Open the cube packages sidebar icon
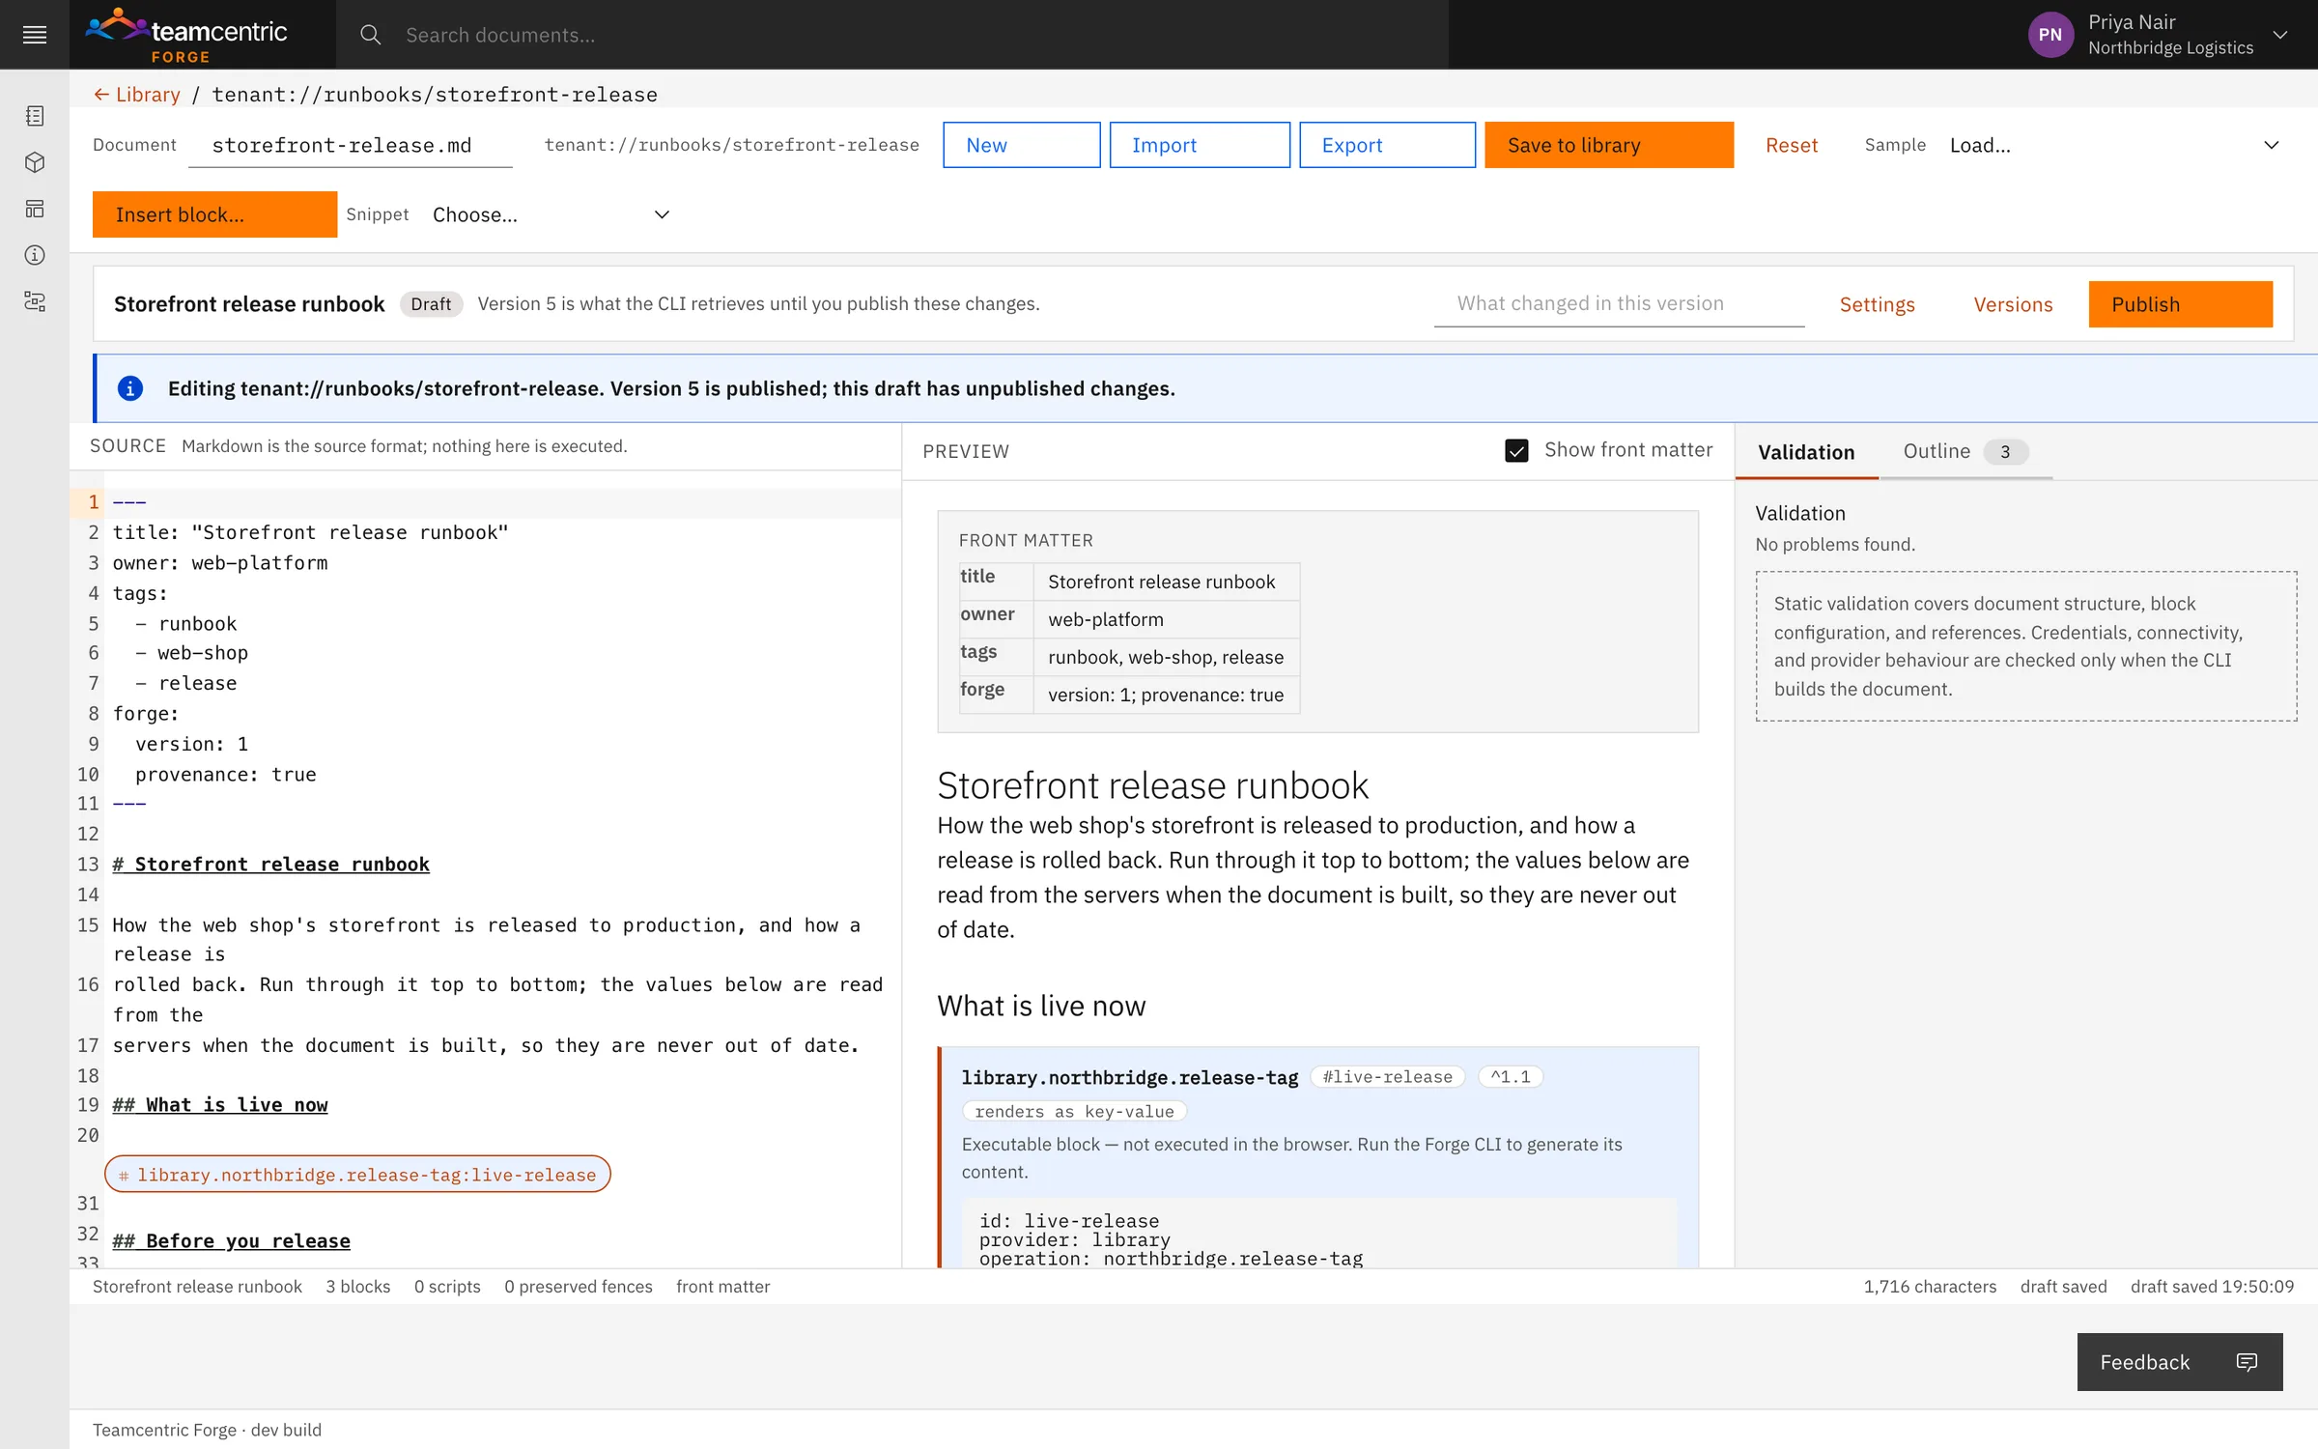This screenshot has width=2318, height=1449. pos(35,162)
